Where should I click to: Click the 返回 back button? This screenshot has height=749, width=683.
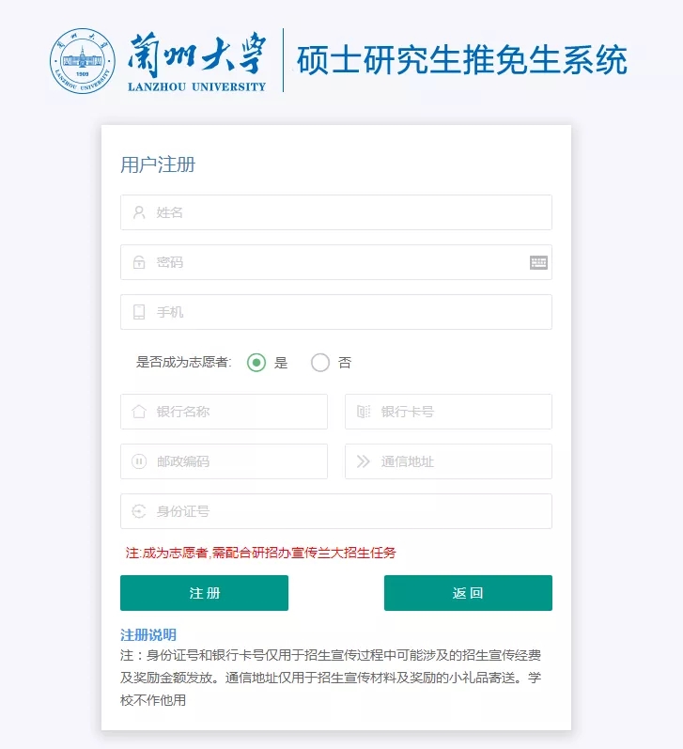(468, 593)
